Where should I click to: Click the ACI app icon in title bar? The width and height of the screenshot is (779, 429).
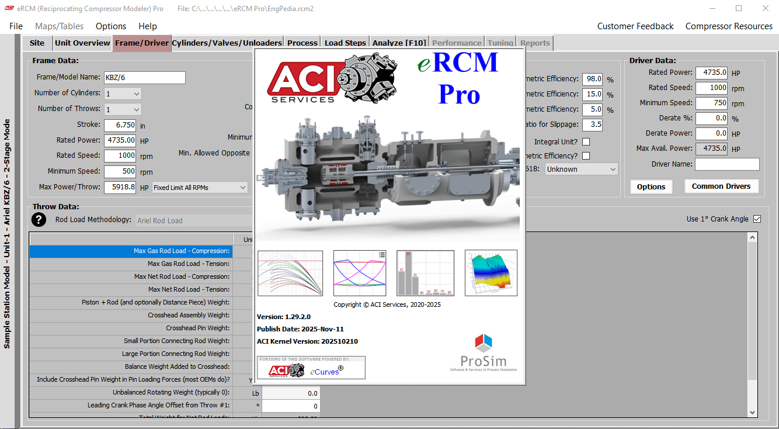point(9,9)
